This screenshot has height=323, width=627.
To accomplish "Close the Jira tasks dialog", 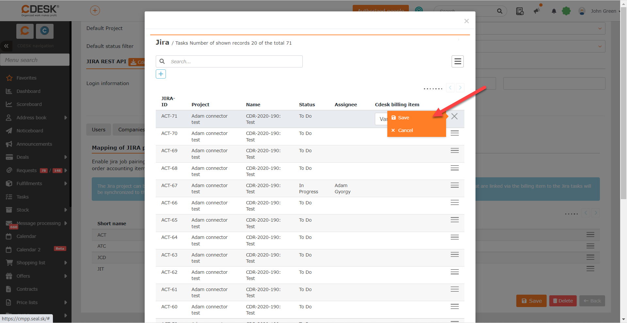I will coord(466,21).
